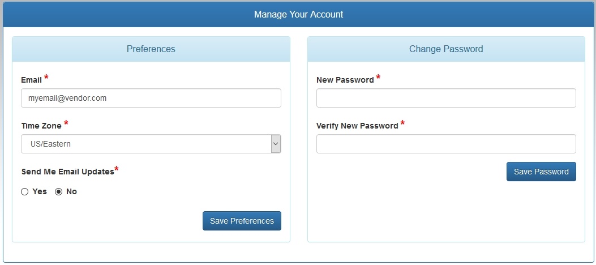Select the No radio button

tap(58, 191)
